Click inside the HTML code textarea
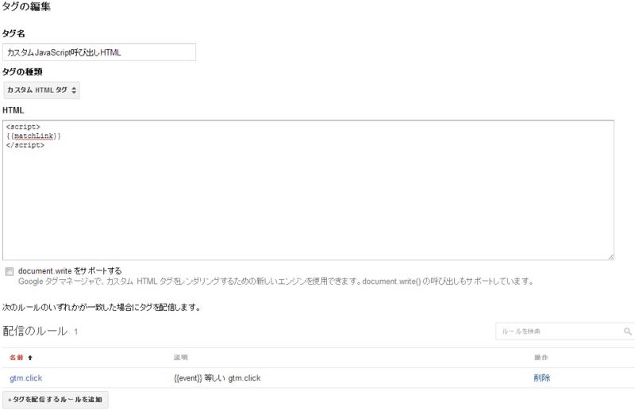This screenshot has height=410, width=635. tap(308, 190)
